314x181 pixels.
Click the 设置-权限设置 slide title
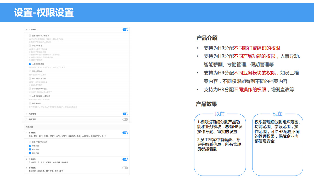44,13
